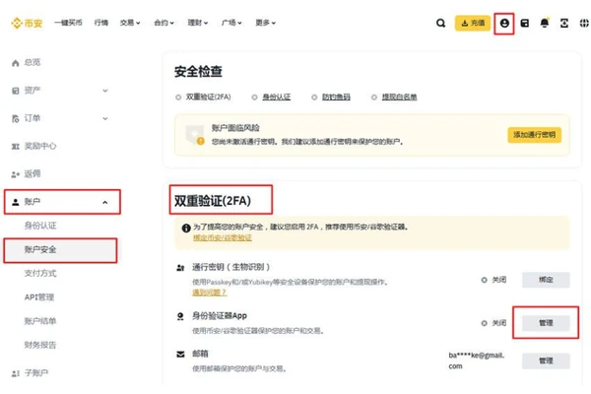Select 账户安全 in the sidebar
This screenshot has height=394, width=591.
(x=60, y=250)
